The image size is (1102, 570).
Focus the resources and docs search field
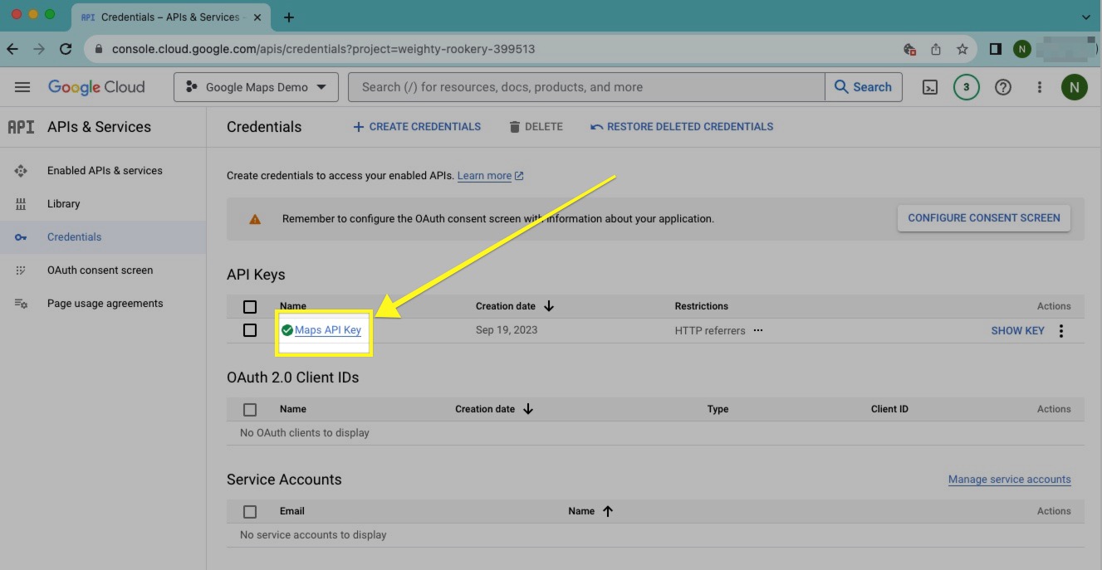coord(587,87)
